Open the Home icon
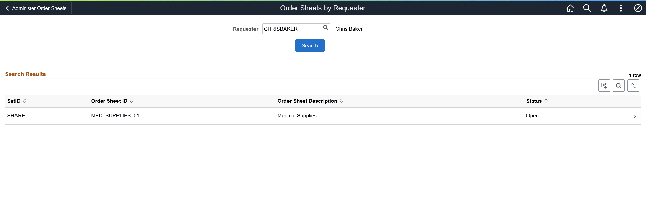This screenshot has width=646, height=224. coord(570,8)
